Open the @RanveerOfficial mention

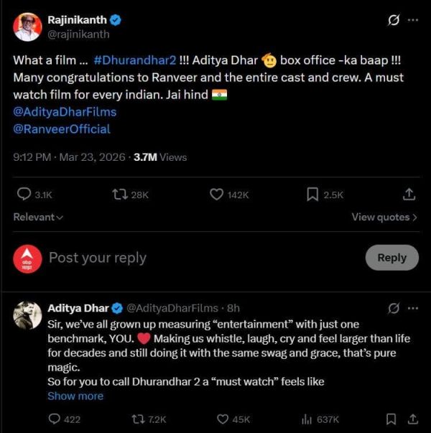(62, 129)
